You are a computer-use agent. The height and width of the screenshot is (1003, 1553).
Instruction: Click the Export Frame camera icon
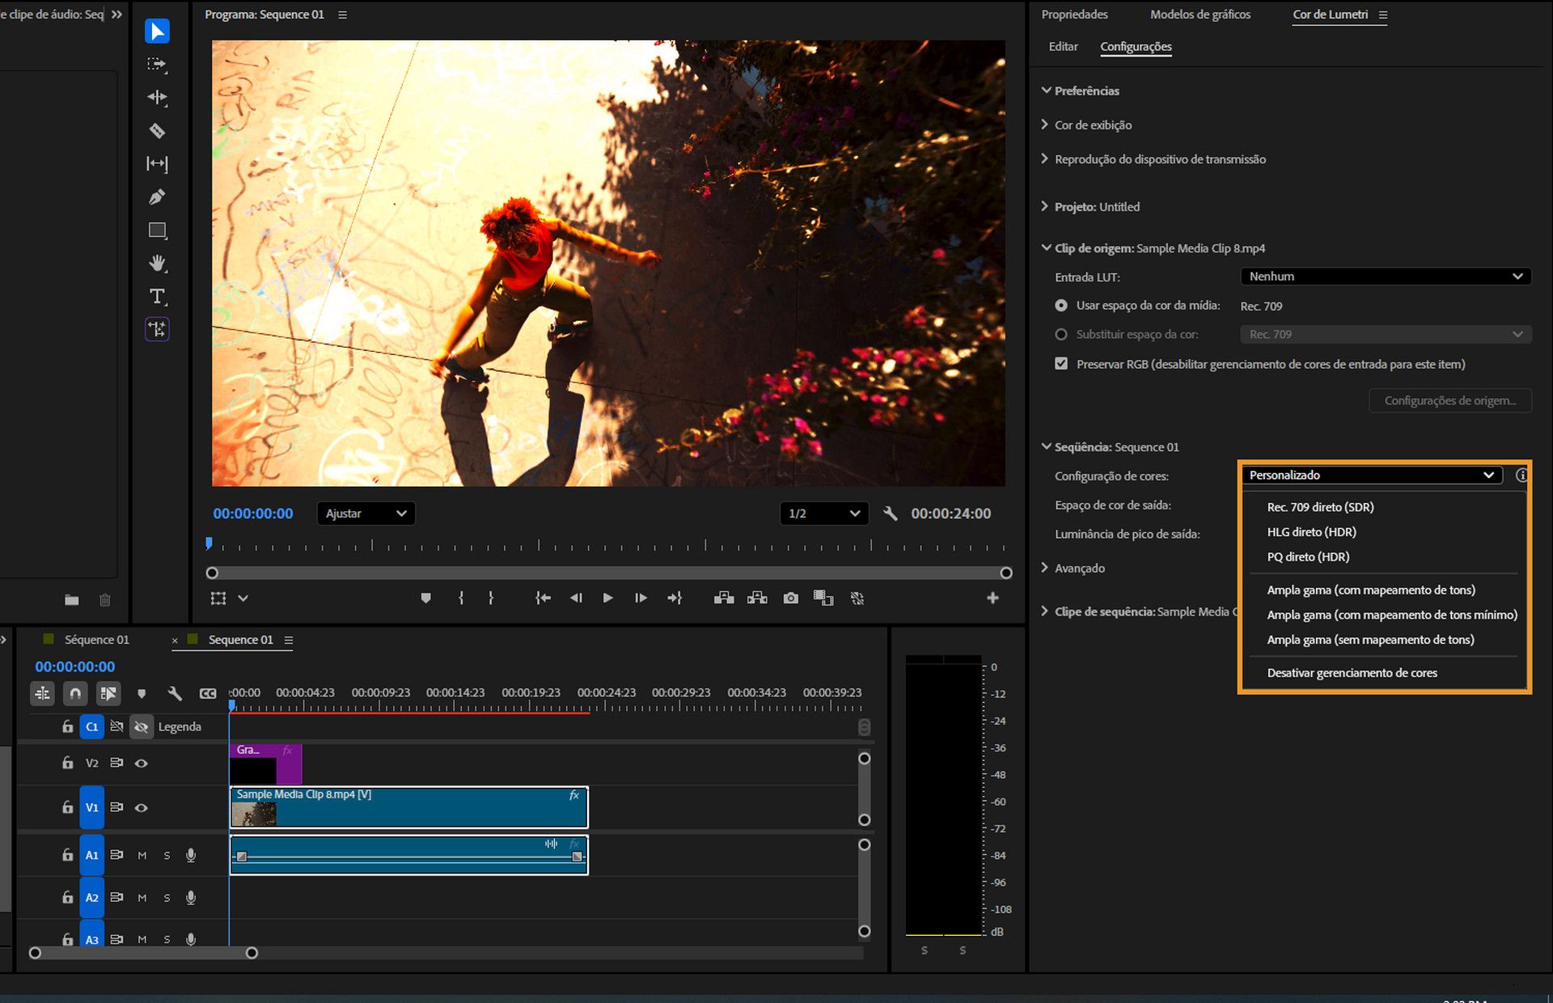pos(790,599)
